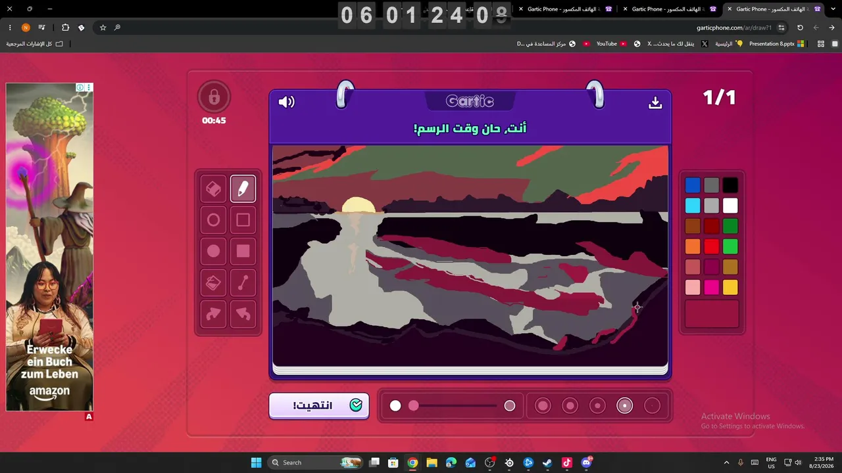Pick the light cyan color swatch
Viewport: 842px width, 473px height.
click(693, 206)
